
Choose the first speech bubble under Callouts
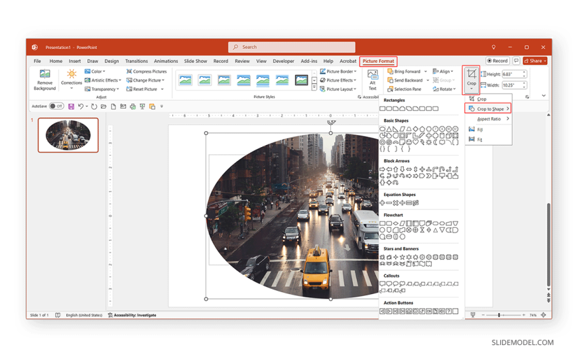click(382, 284)
